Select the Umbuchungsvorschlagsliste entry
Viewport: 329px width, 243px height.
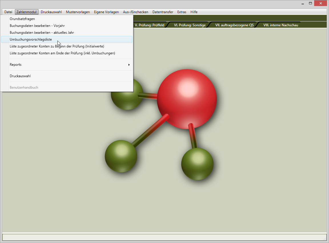click(x=31, y=39)
